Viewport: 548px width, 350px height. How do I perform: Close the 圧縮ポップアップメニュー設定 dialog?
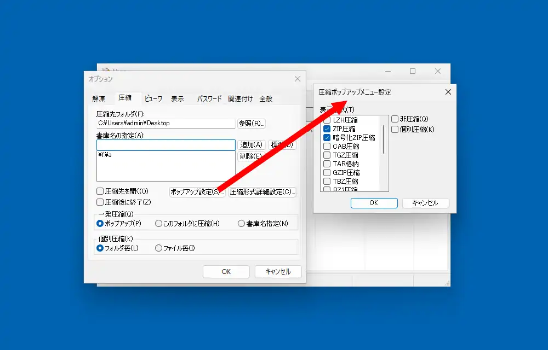click(448, 92)
